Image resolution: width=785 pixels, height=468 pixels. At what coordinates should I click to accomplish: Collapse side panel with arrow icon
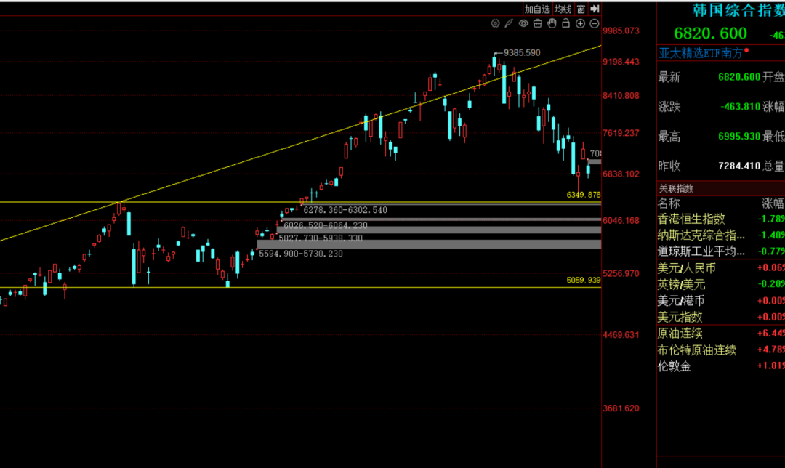point(595,9)
